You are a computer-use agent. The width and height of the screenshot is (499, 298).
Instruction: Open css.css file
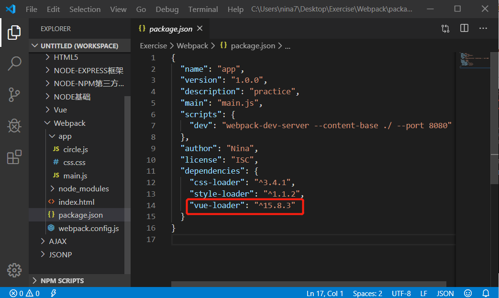coord(77,163)
